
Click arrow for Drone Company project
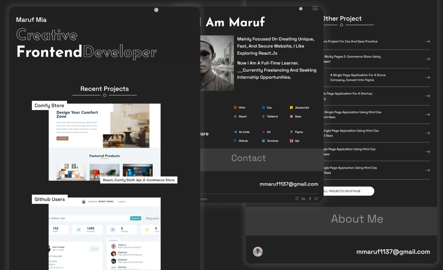coord(428,78)
